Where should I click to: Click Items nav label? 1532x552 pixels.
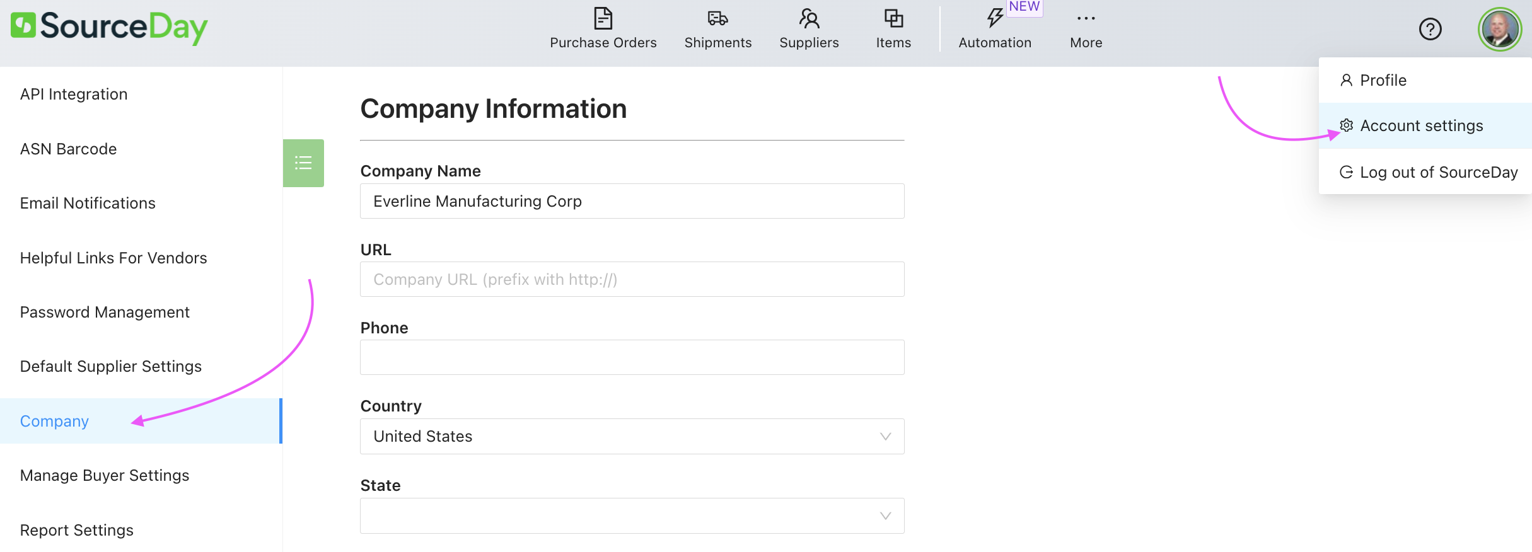pyautogui.click(x=893, y=42)
